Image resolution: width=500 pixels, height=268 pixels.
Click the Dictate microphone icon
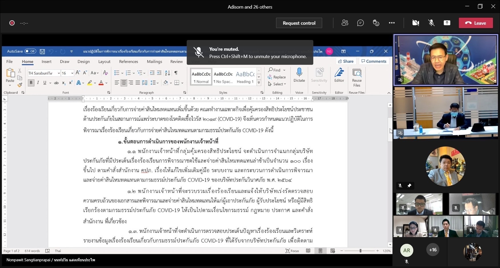click(x=299, y=73)
